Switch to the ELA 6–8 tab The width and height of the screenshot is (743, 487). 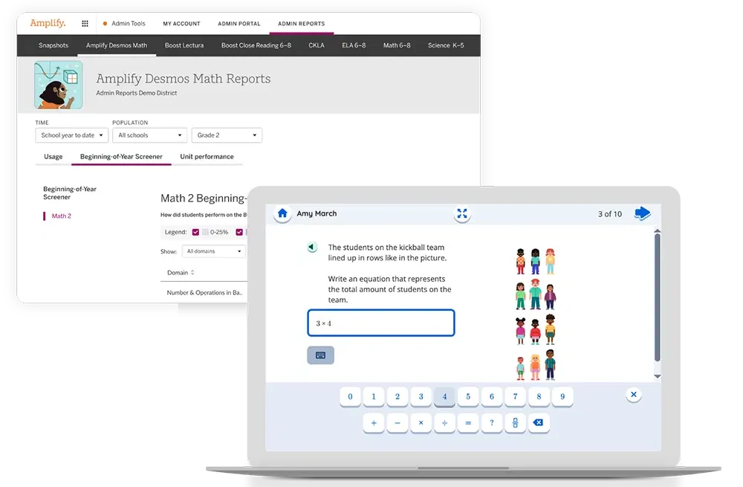[x=354, y=45]
